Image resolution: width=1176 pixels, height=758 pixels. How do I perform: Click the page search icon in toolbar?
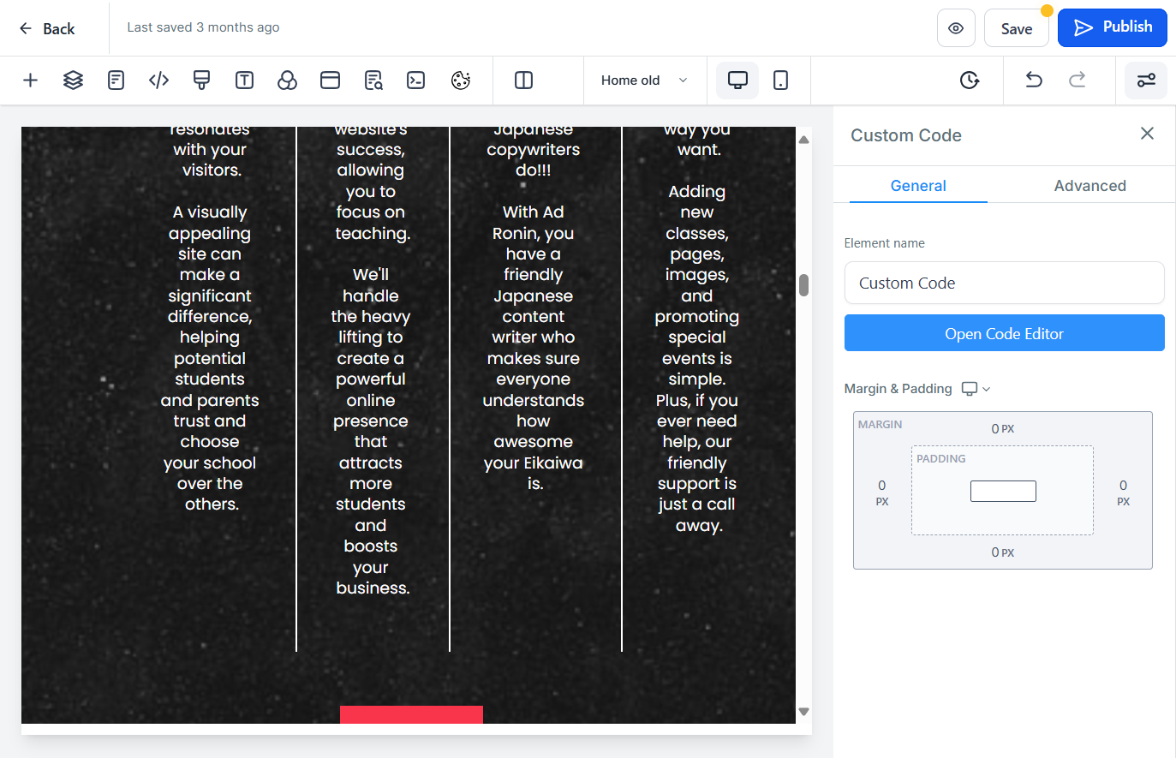[x=373, y=81]
